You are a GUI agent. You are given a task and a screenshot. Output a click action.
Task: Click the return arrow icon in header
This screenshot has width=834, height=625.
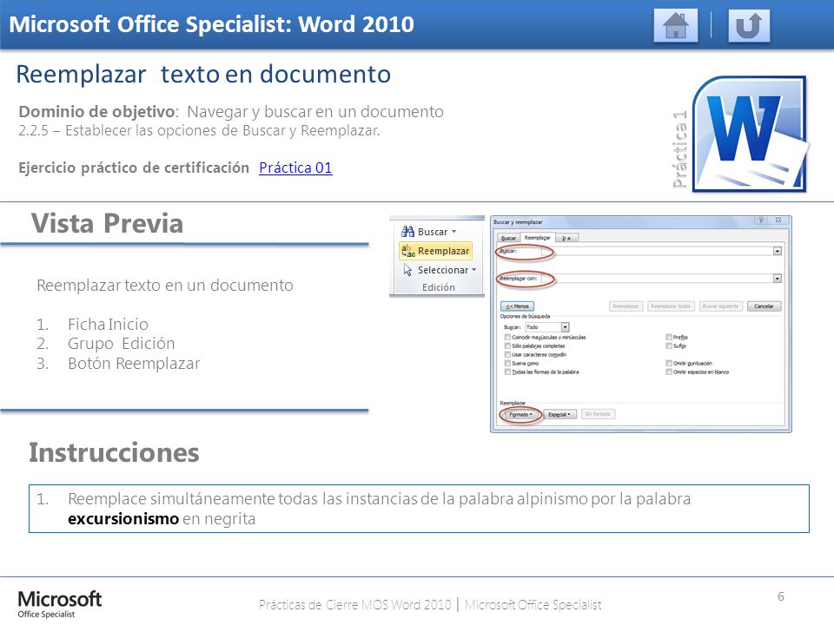pos(749,25)
